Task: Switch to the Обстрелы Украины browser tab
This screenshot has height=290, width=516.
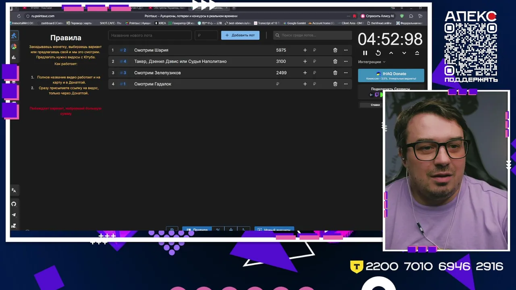Action: coord(167,8)
